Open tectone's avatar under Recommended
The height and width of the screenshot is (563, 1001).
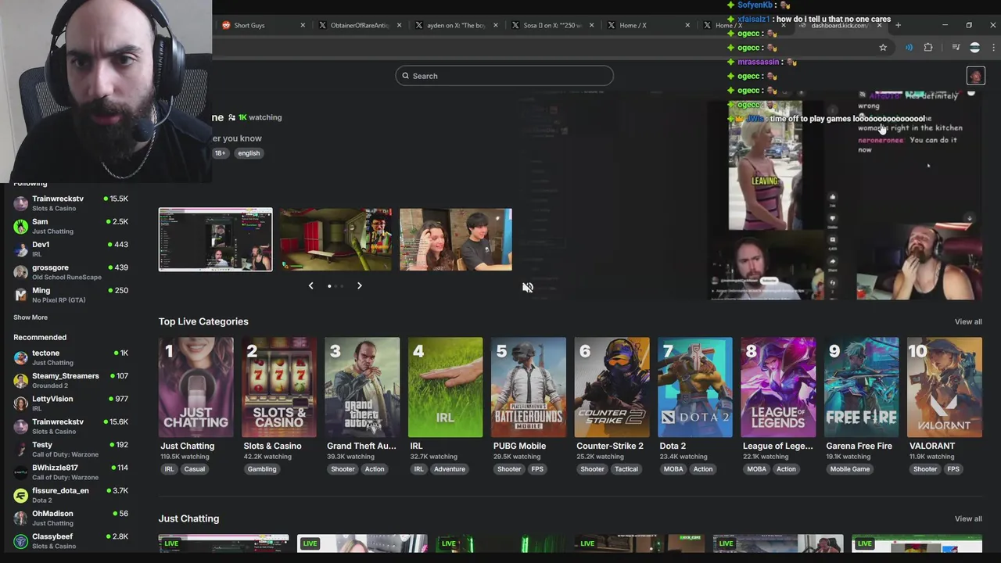(20, 357)
